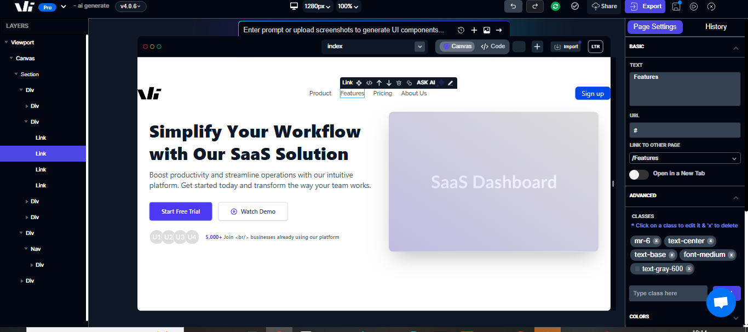This screenshot has height=332, width=748.
Task: Switch to Code view
Action: click(493, 47)
